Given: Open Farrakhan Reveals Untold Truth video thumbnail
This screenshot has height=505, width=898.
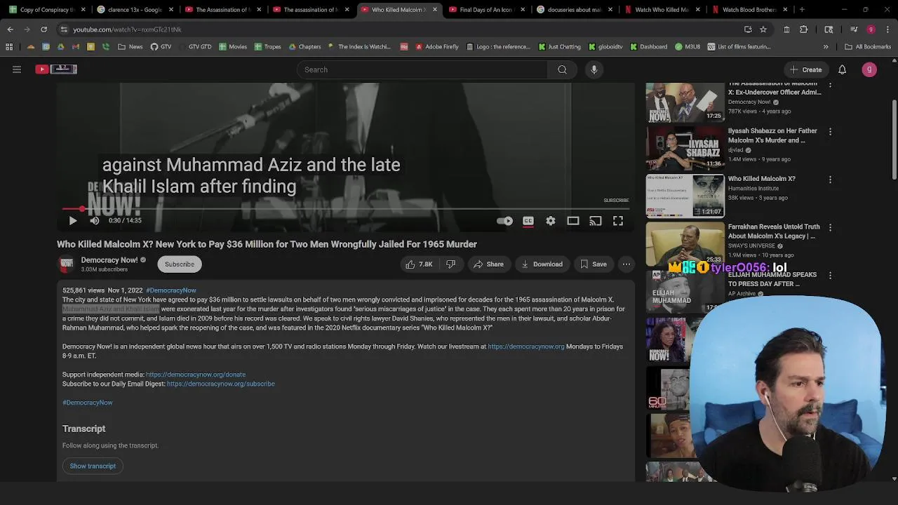Looking at the screenshot, I should (x=685, y=243).
